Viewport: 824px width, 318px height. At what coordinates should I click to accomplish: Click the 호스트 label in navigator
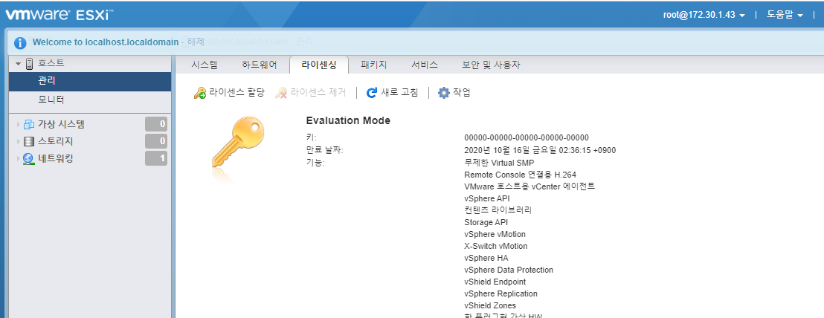tap(51, 63)
